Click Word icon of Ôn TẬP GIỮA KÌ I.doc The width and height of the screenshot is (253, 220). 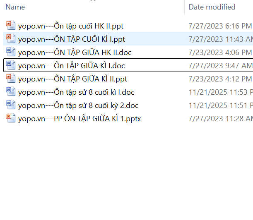point(11,66)
